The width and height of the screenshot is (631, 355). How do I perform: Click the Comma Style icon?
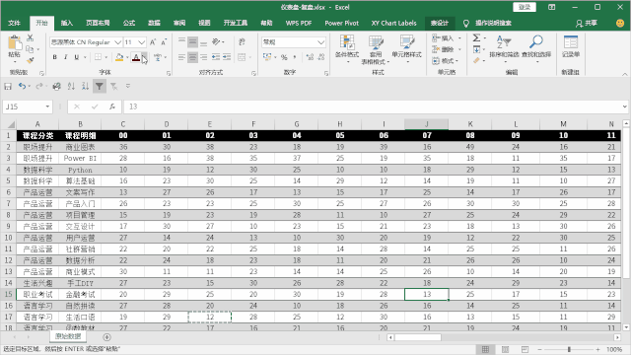click(x=295, y=57)
